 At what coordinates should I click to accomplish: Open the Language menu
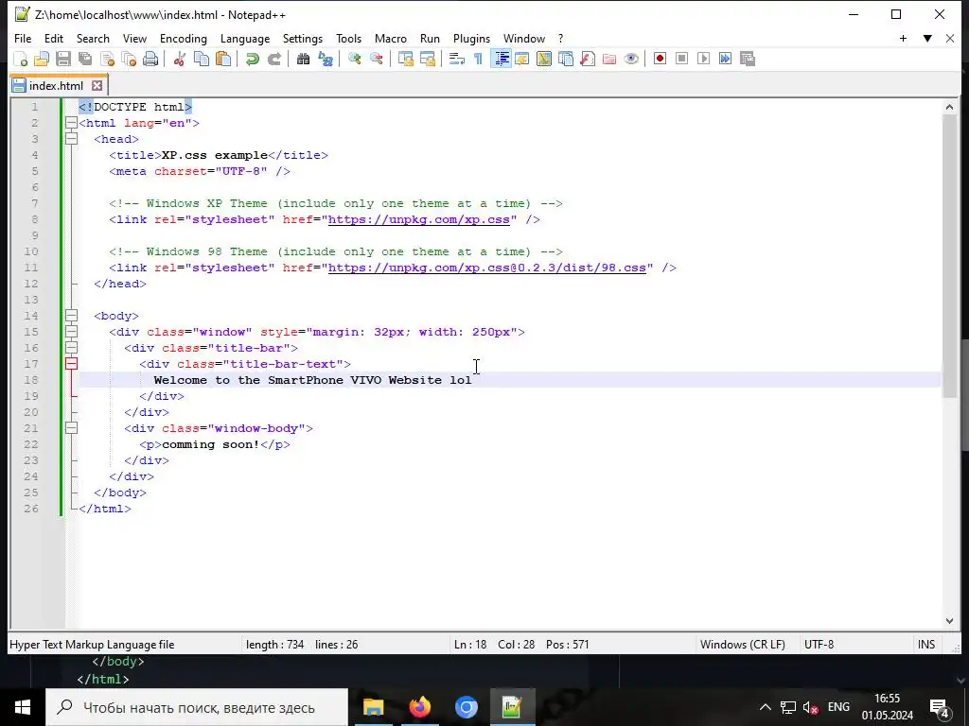pyautogui.click(x=245, y=38)
